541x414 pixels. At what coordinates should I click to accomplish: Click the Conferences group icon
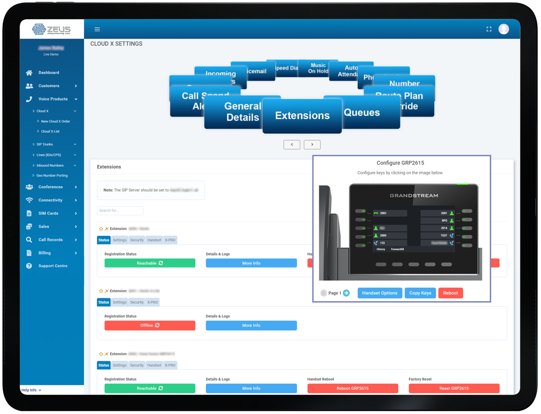click(29, 187)
